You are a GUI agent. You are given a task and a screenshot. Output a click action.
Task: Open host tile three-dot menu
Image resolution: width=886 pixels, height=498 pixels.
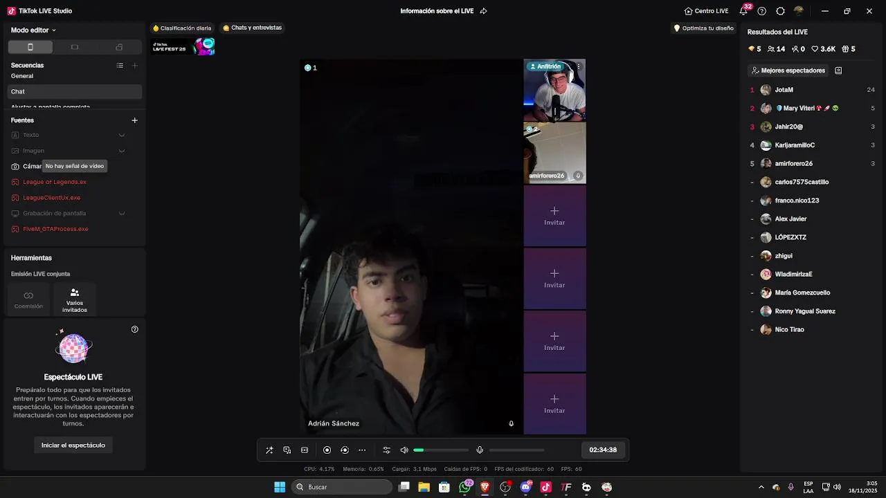tap(579, 67)
